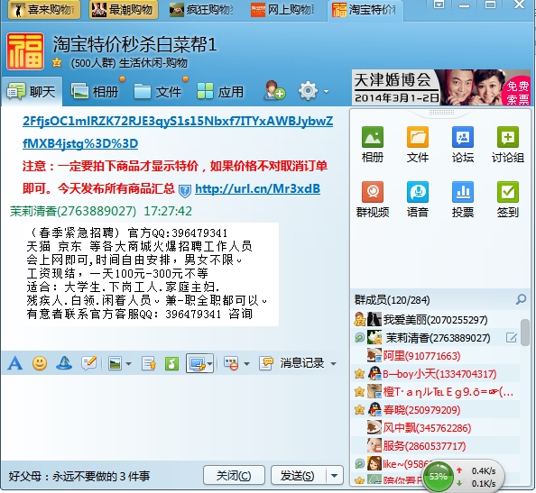The image size is (536, 493).
Task: Click the member list scrollbar
Action: (524, 333)
